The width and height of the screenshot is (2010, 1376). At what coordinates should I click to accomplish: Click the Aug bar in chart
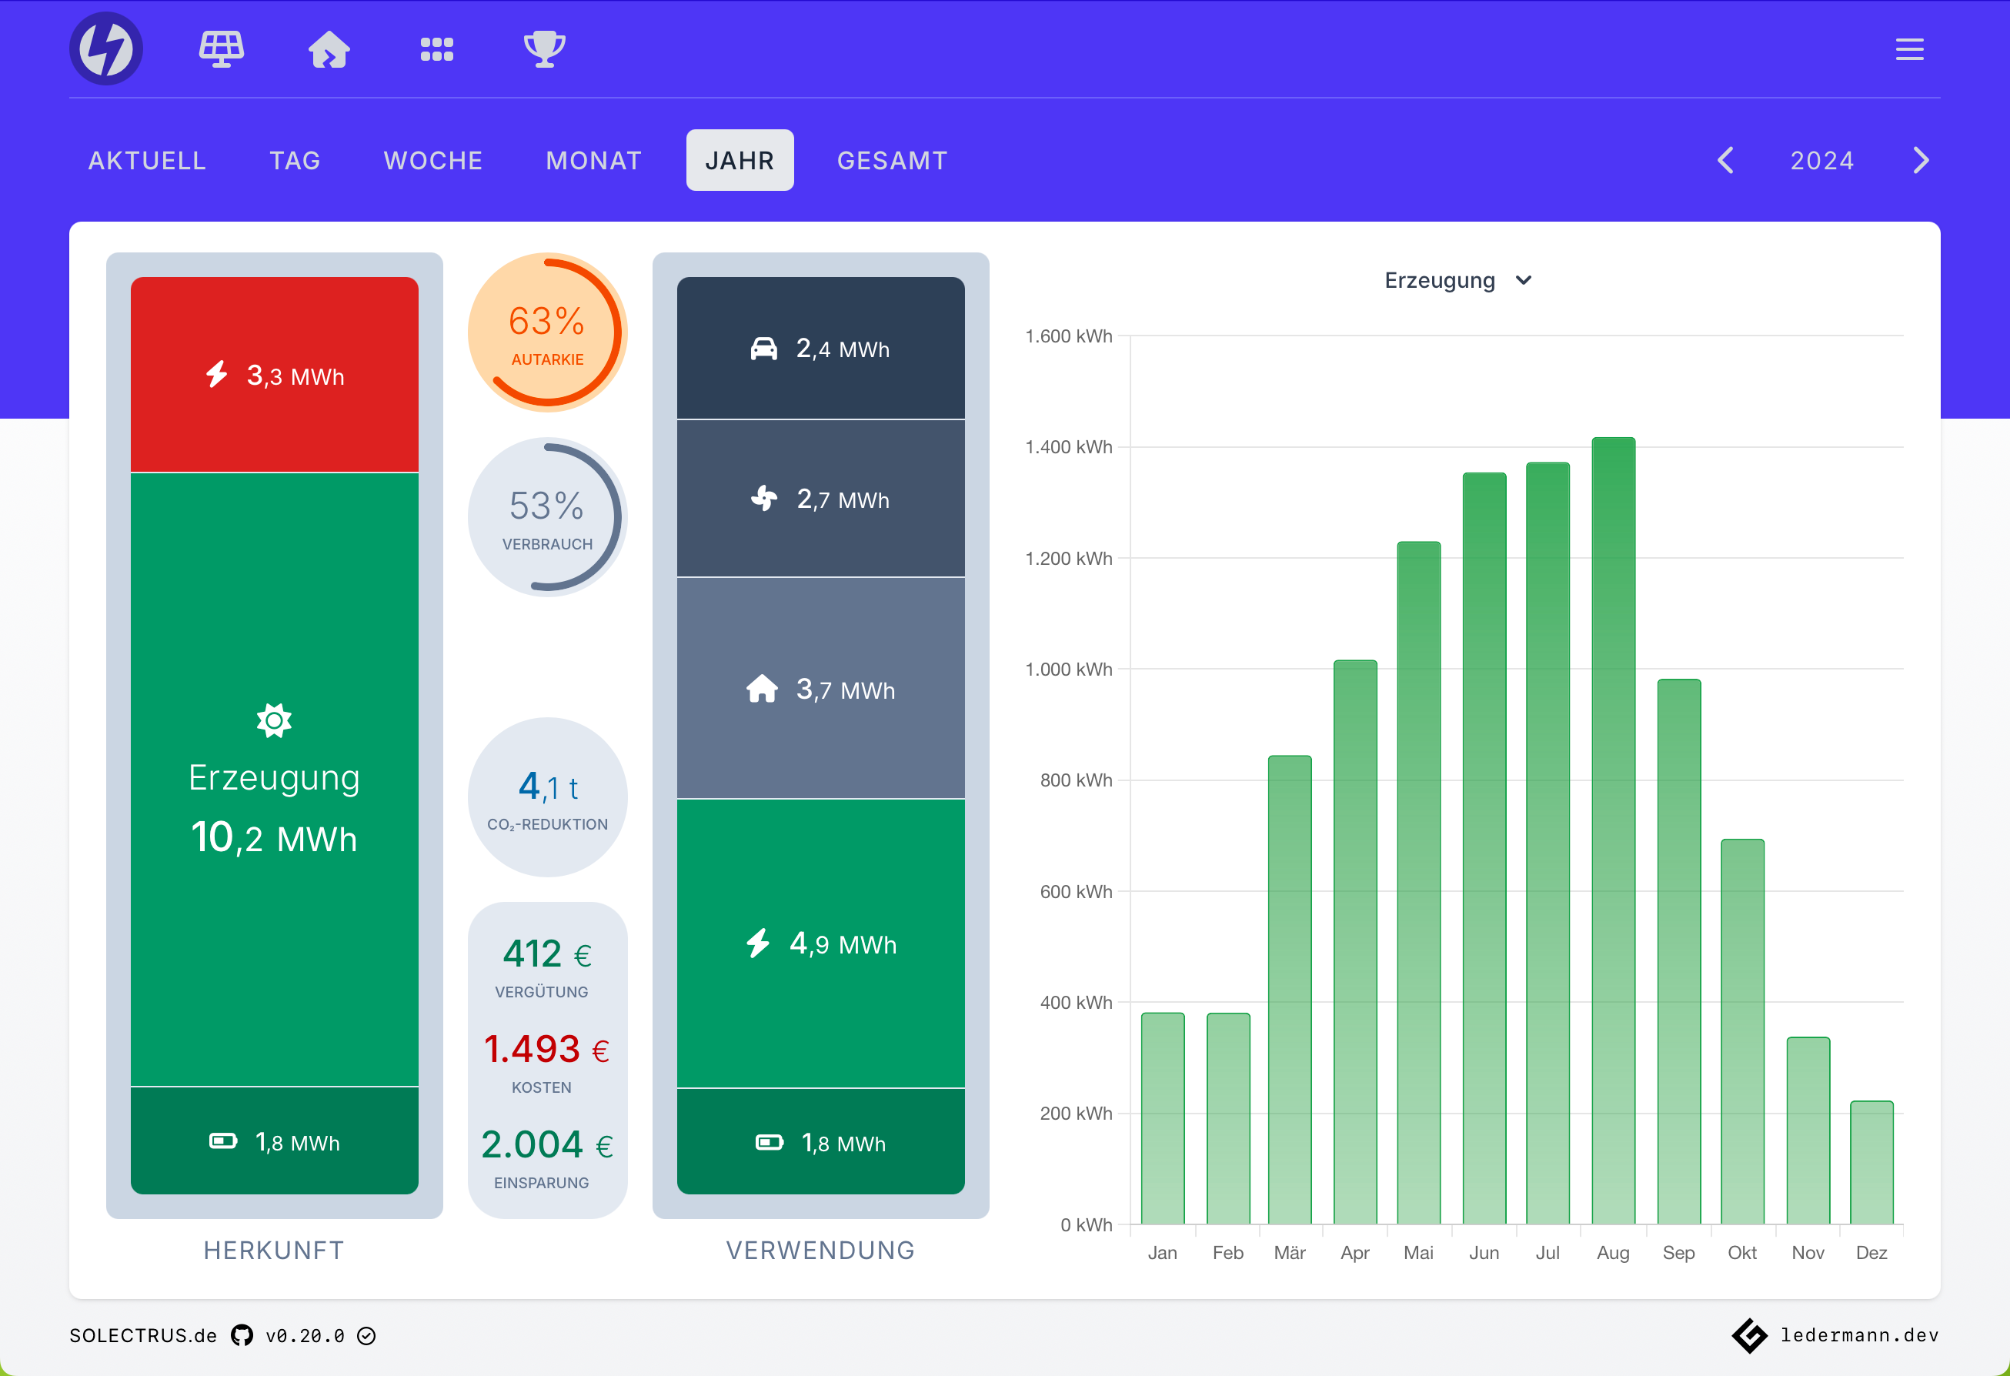(1613, 830)
